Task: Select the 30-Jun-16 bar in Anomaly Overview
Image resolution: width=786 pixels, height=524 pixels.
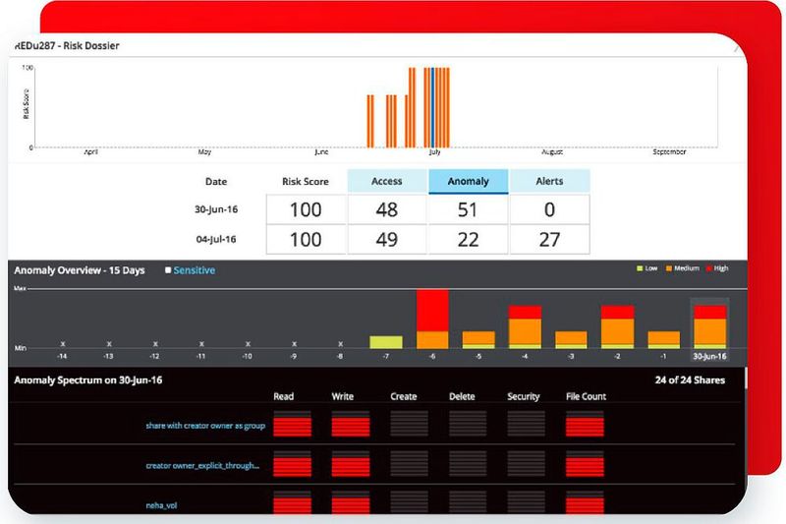Action: pyautogui.click(x=709, y=326)
